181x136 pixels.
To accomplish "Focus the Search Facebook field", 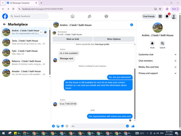I will 29,16.
